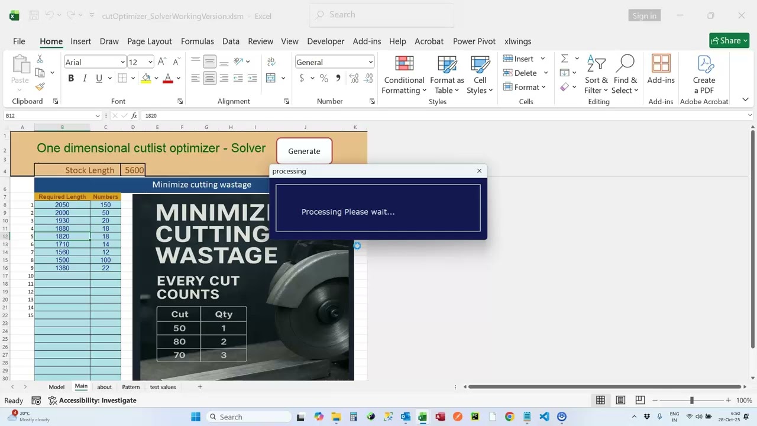
Task: Switch to the Model sheet tab
Action: 56,387
